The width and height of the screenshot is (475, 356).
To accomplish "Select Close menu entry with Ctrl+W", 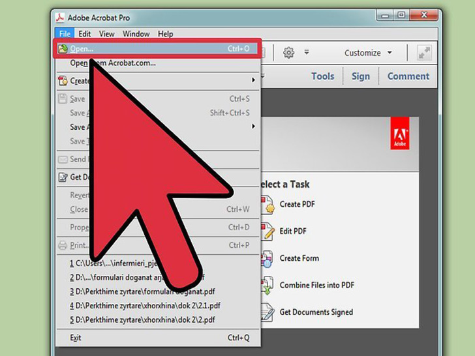I will click(157, 209).
